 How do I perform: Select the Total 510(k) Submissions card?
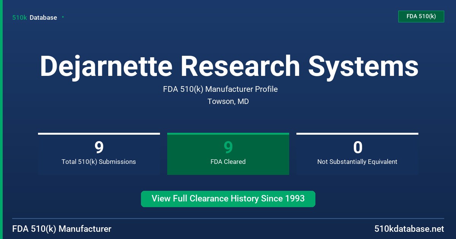click(x=99, y=154)
